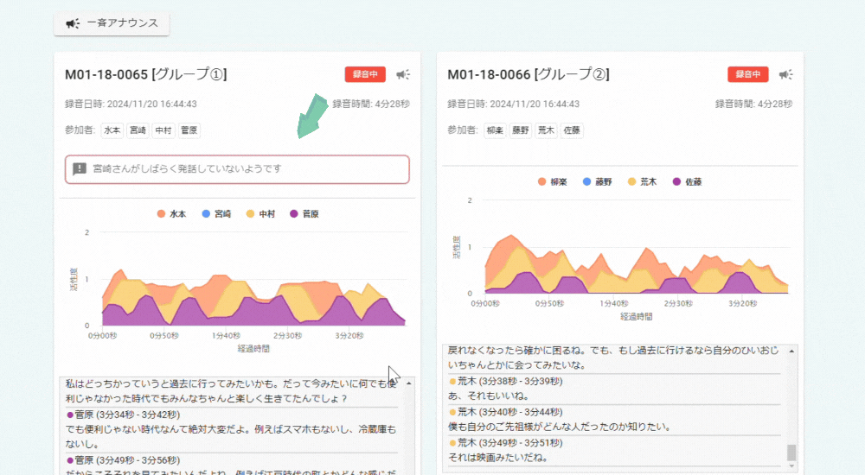
Task: Click the megaphone icon for グループ①
Action: pyautogui.click(x=403, y=75)
